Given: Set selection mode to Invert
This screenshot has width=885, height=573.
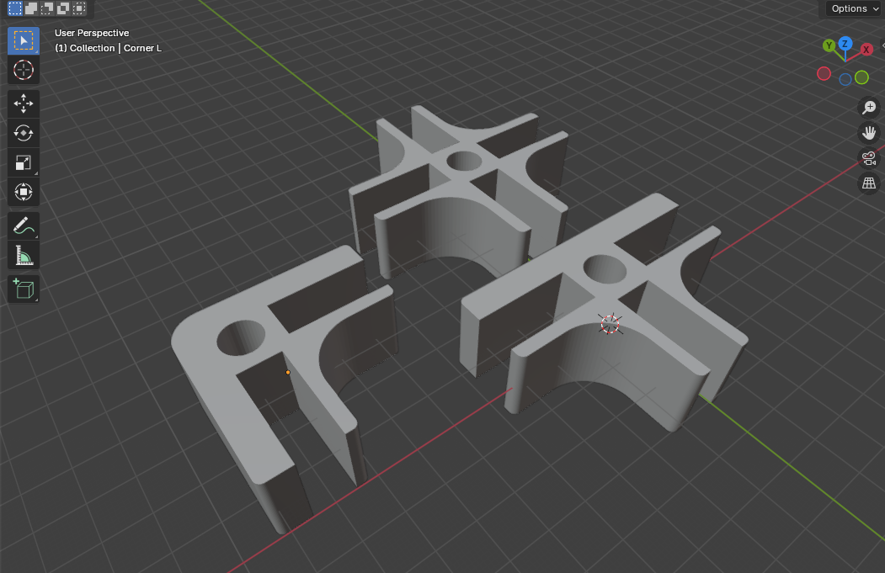Looking at the screenshot, I should 63,8.
